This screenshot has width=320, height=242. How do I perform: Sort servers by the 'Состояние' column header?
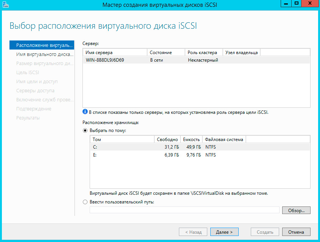point(166,53)
